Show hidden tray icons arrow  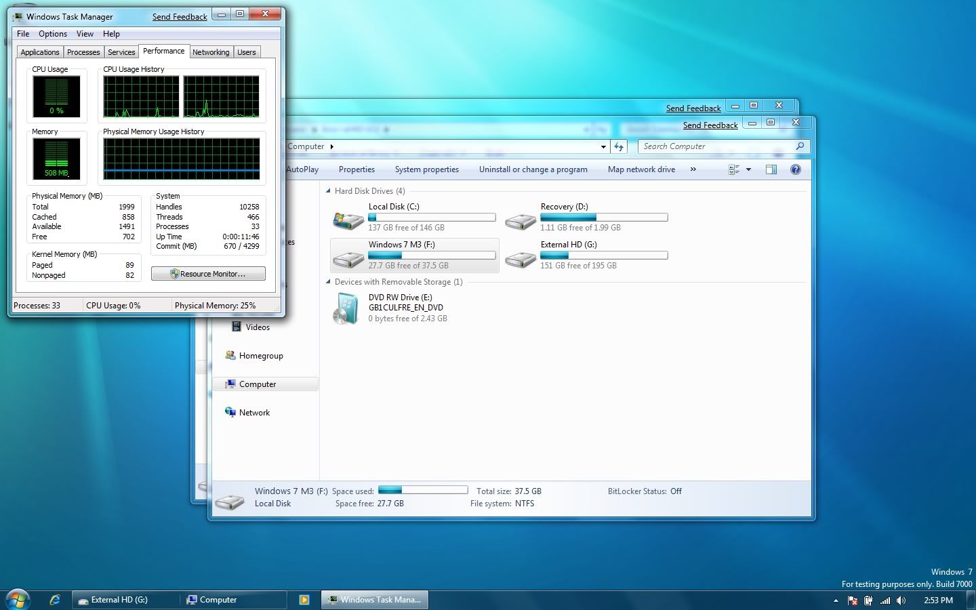tap(835, 601)
